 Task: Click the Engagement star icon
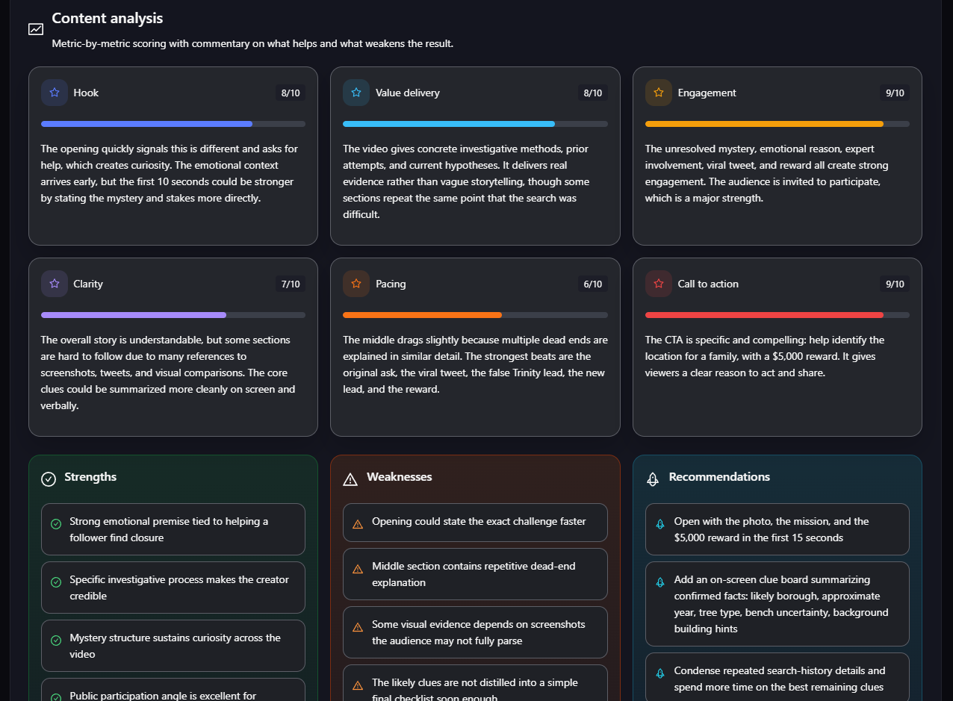tap(659, 93)
